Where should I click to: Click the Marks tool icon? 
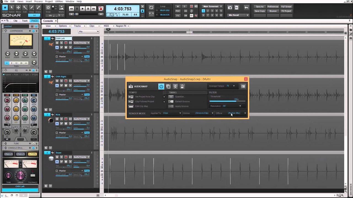[61, 7]
